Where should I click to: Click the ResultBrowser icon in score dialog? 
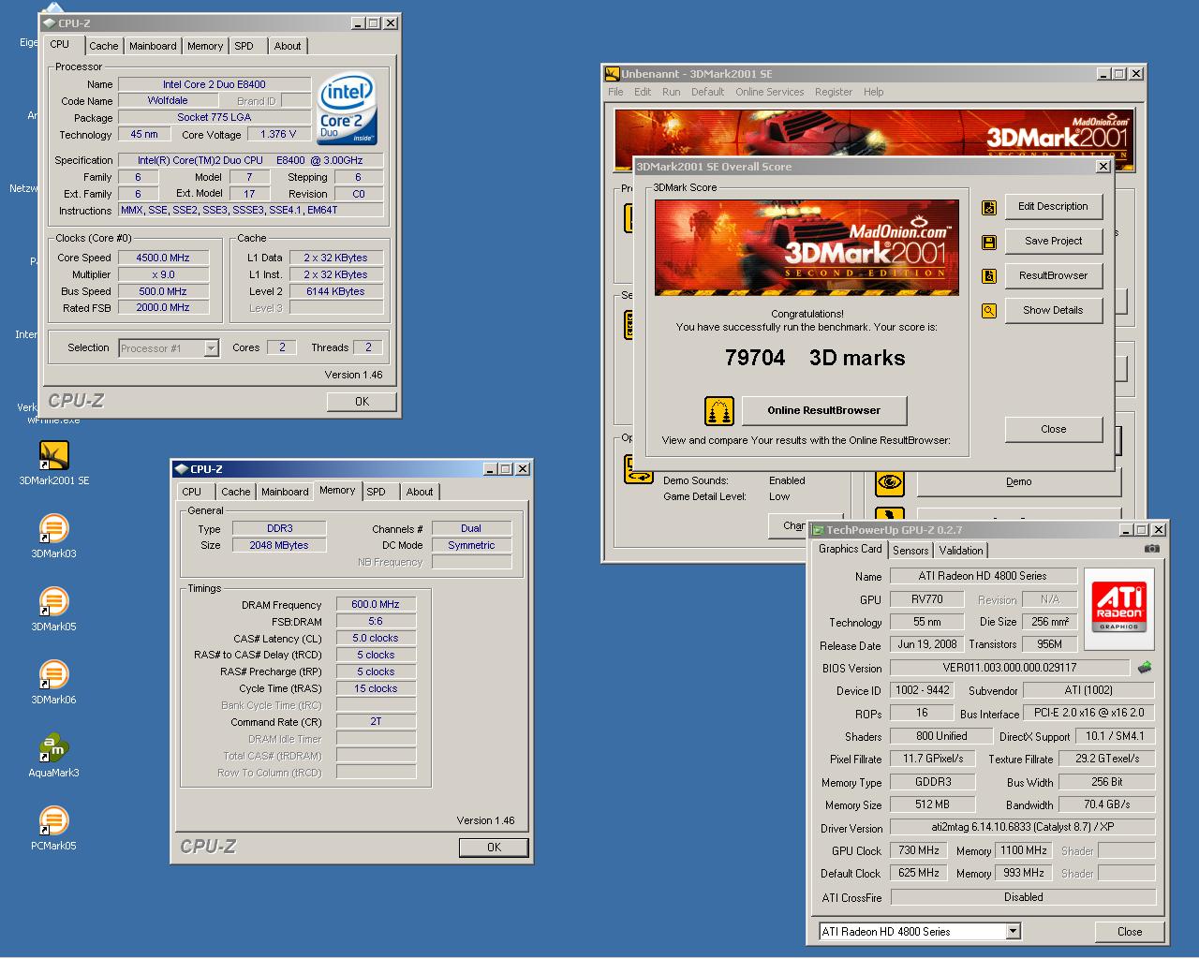point(988,276)
